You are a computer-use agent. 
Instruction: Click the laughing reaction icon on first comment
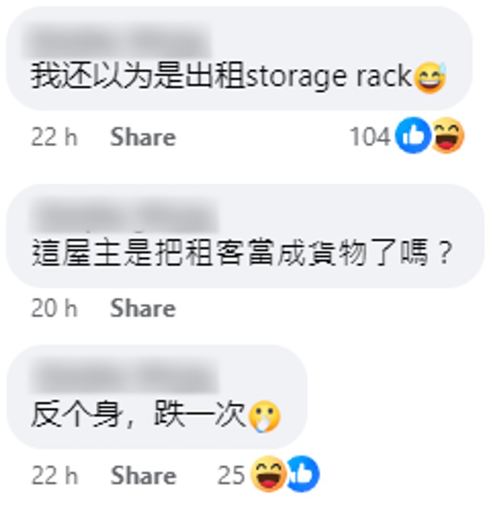pyautogui.click(x=448, y=135)
